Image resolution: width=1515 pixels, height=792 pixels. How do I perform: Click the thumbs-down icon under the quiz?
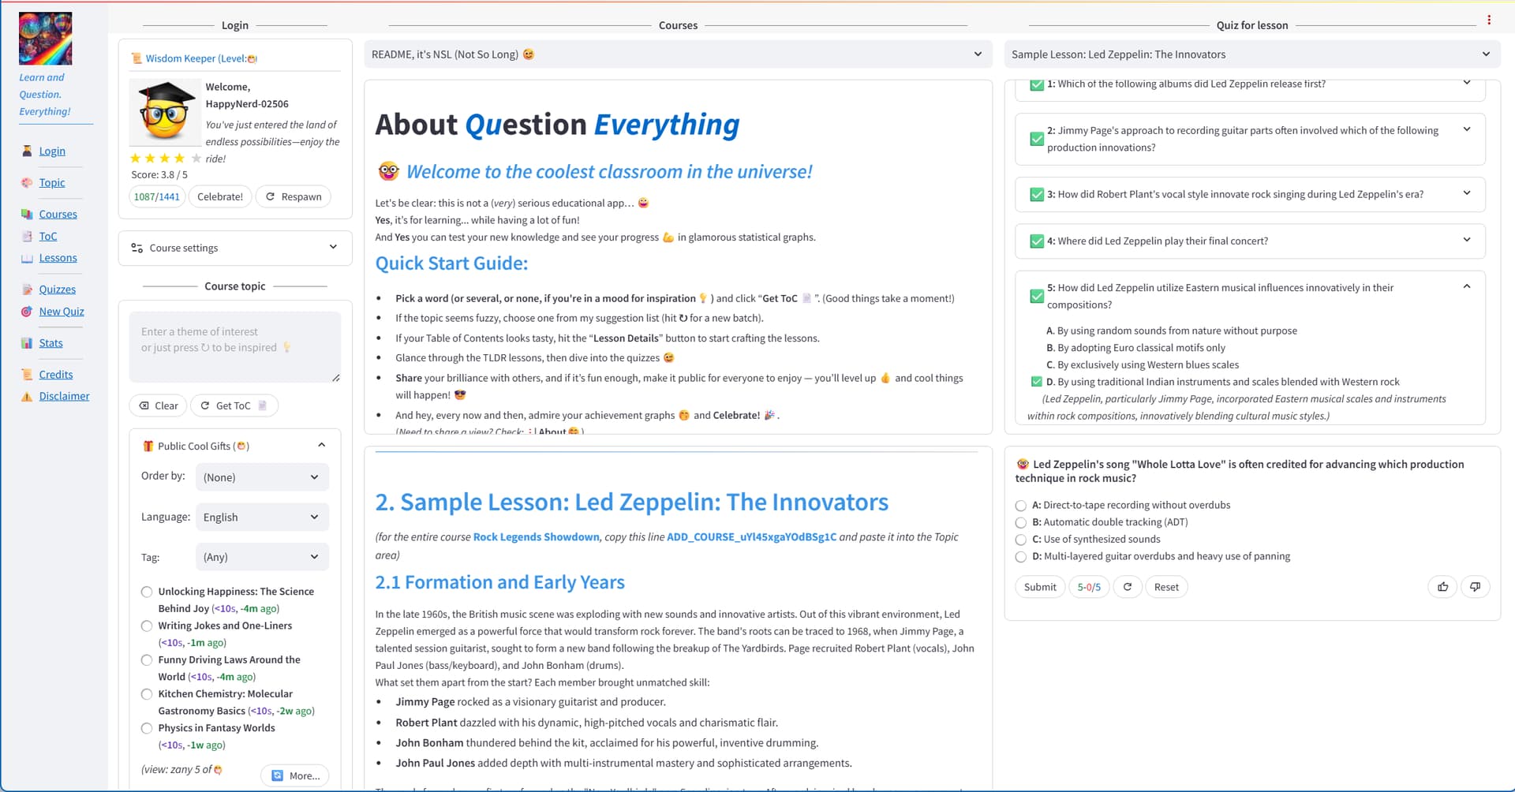(1475, 587)
